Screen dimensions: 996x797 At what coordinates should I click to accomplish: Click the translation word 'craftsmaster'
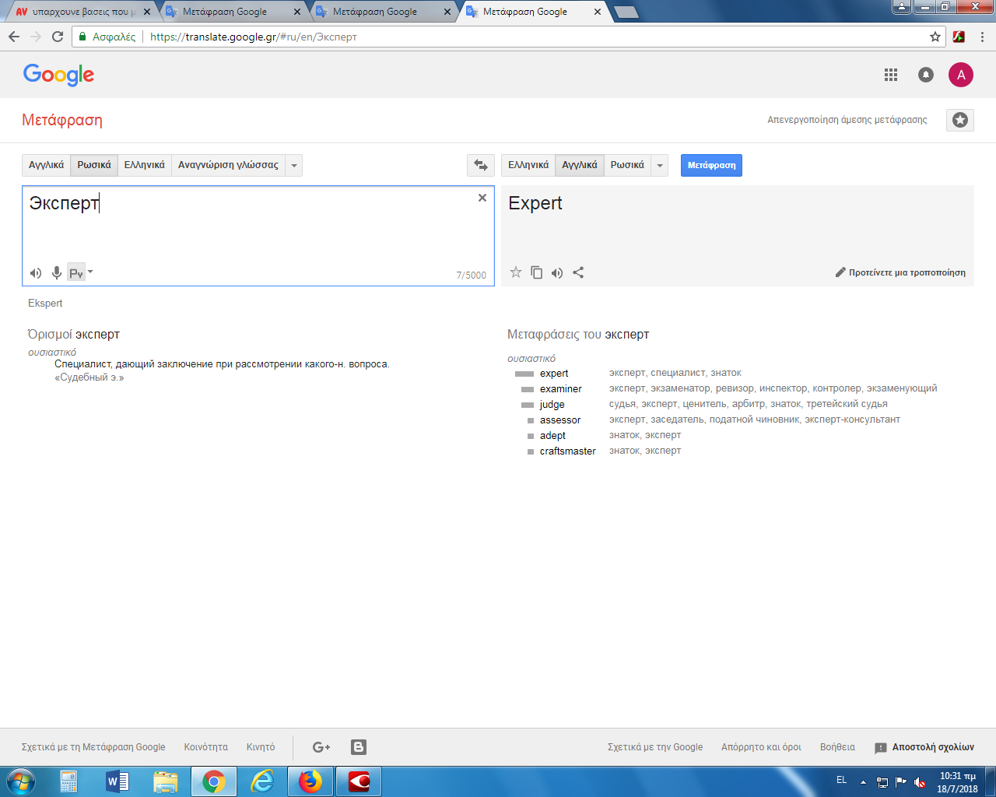568,451
